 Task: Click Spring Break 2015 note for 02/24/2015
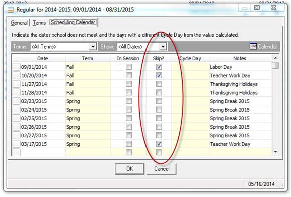(x=240, y=110)
